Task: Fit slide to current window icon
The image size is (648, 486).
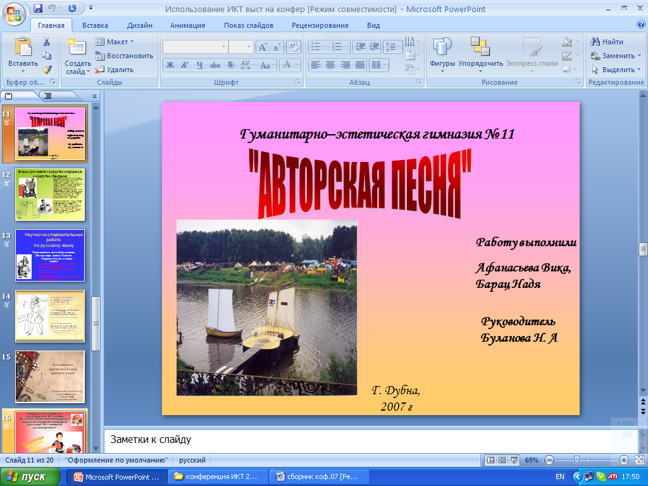Action: pos(638,460)
